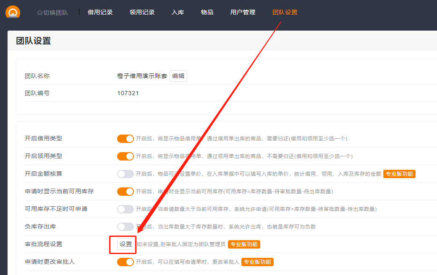Enable 可用库存不足时可申请 switch
The image size is (437, 275).
click(x=125, y=209)
